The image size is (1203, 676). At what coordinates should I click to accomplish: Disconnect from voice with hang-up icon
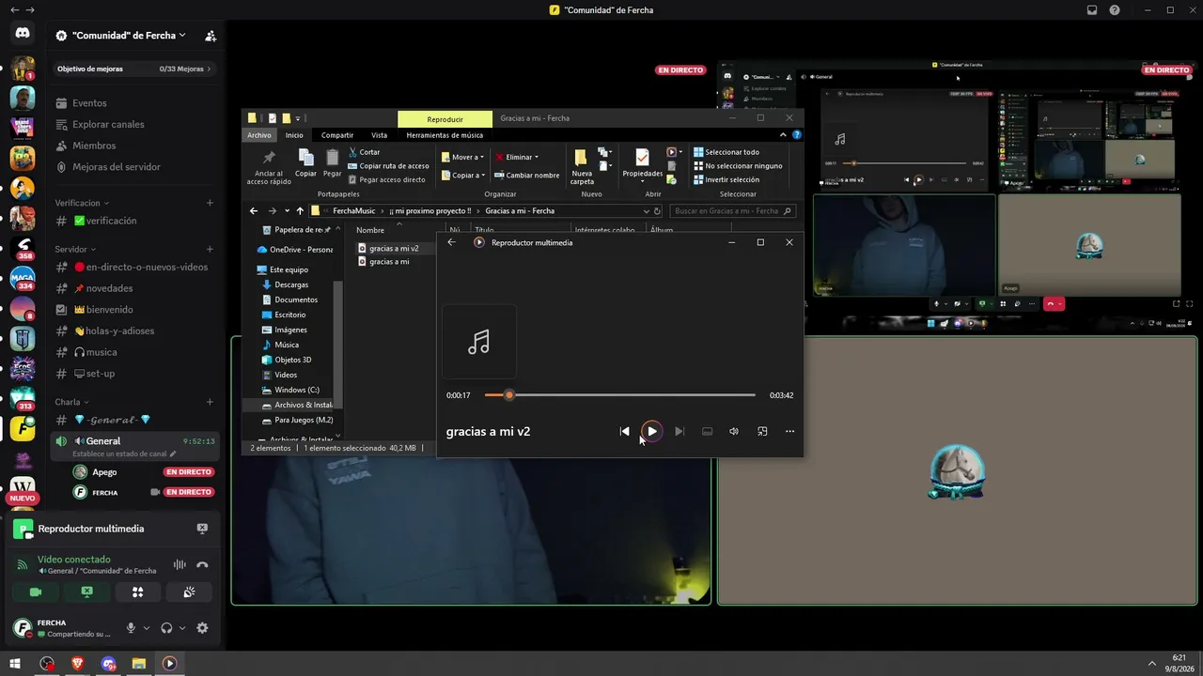pyautogui.click(x=202, y=564)
